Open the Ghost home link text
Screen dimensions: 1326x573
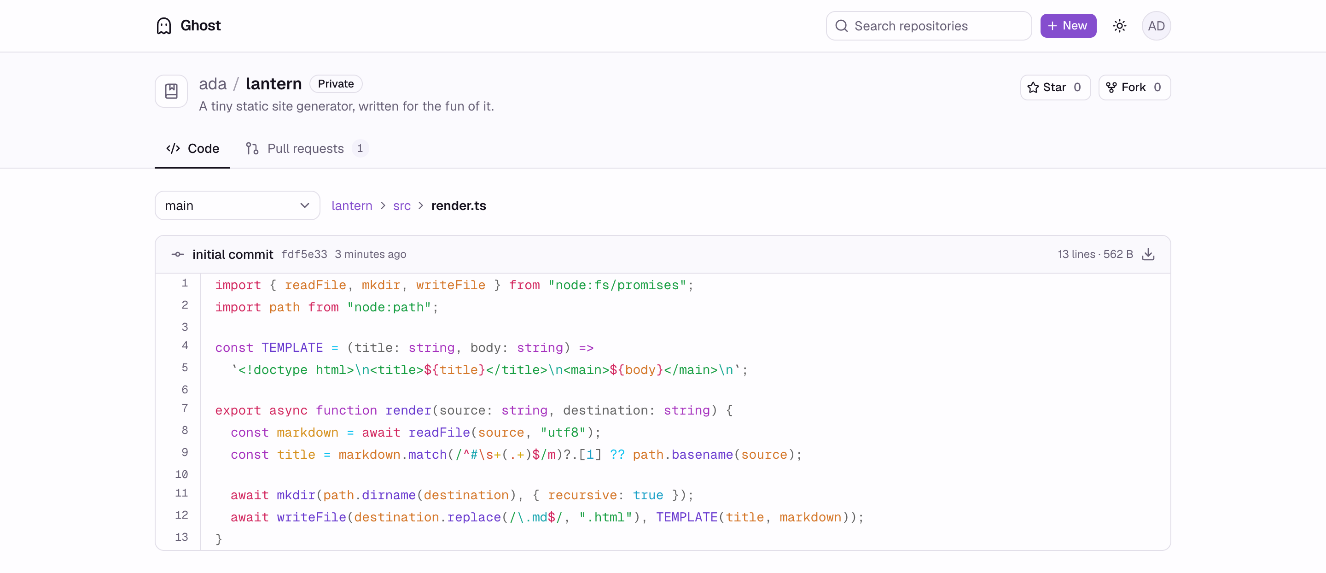pos(200,26)
